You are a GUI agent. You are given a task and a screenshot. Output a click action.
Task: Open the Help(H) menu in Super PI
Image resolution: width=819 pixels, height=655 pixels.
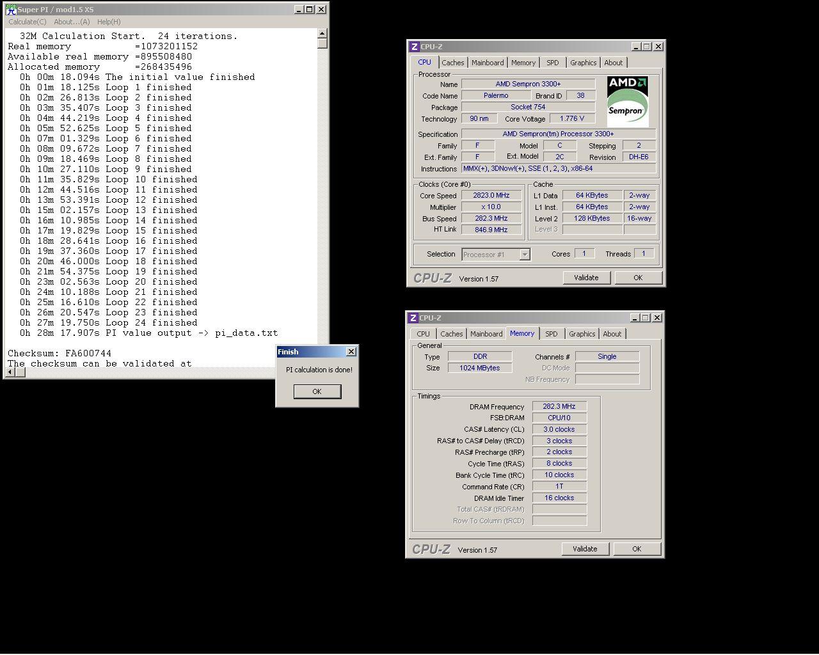pyautogui.click(x=109, y=22)
